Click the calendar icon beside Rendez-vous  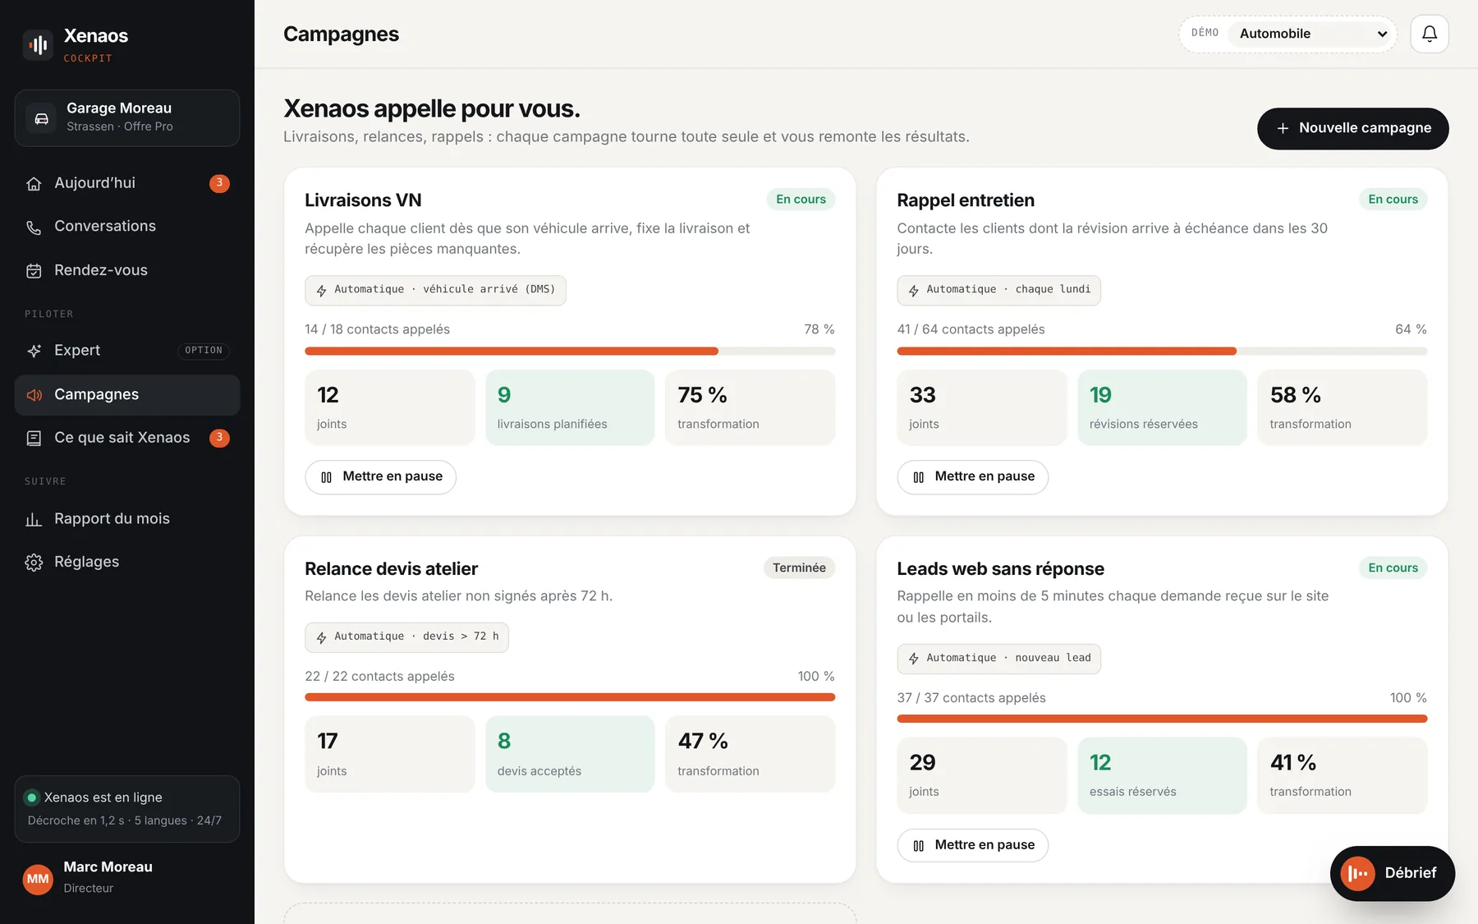coord(34,271)
